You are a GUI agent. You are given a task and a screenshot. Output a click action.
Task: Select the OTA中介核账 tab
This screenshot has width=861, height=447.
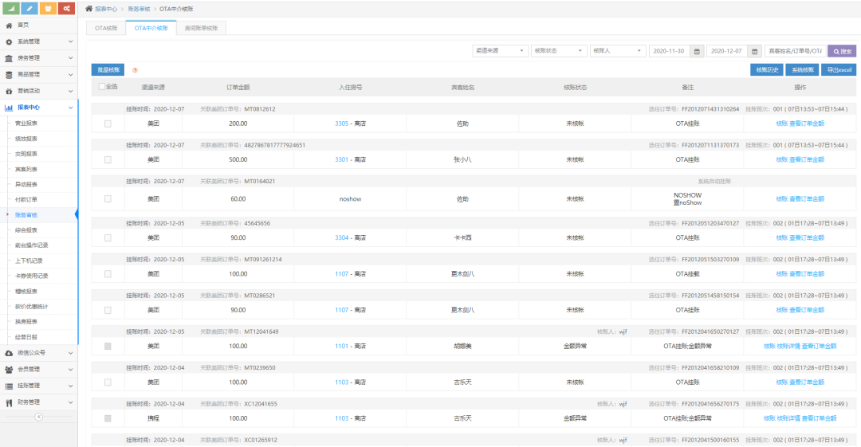click(151, 28)
